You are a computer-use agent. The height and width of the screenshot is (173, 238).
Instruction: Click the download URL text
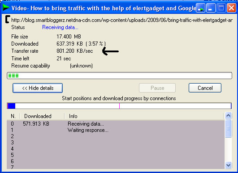(122, 20)
